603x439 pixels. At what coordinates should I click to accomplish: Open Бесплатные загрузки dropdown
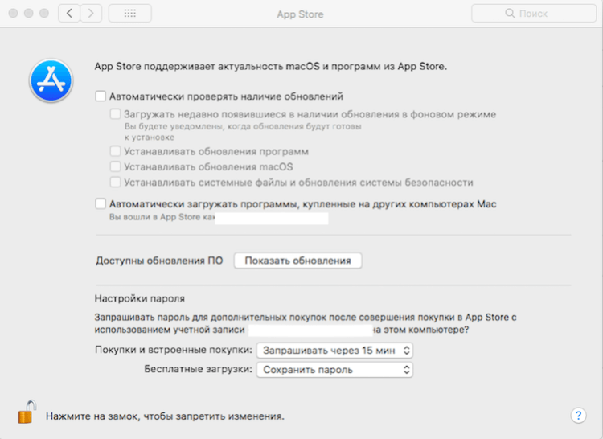coord(334,370)
